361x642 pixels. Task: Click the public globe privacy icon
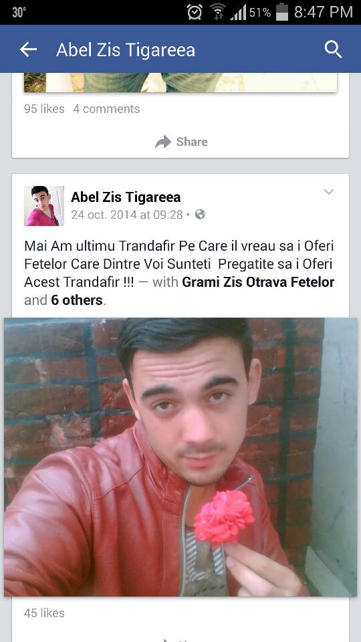[200, 215]
